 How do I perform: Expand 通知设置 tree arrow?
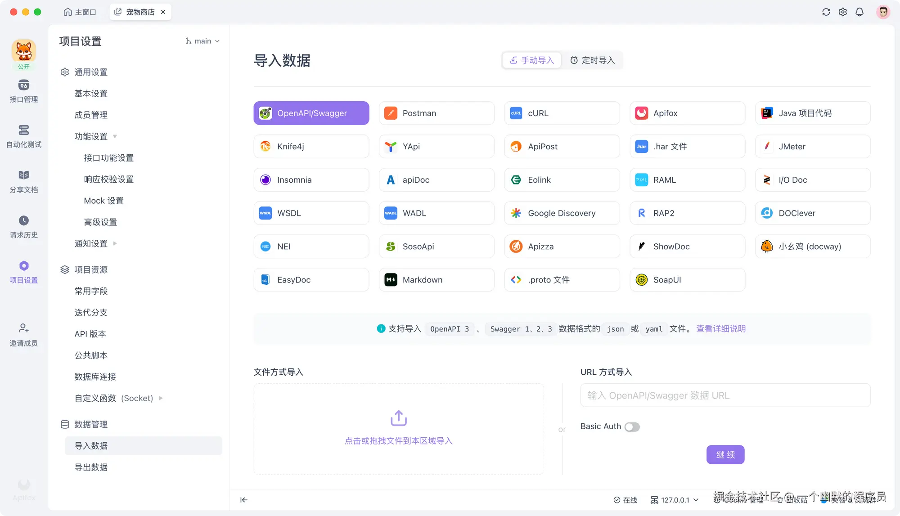pyautogui.click(x=115, y=243)
